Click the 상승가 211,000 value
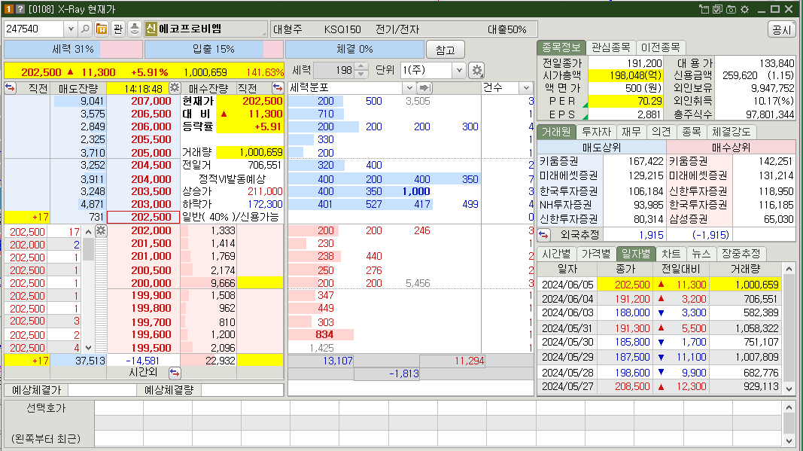803x451 pixels. coord(265,191)
